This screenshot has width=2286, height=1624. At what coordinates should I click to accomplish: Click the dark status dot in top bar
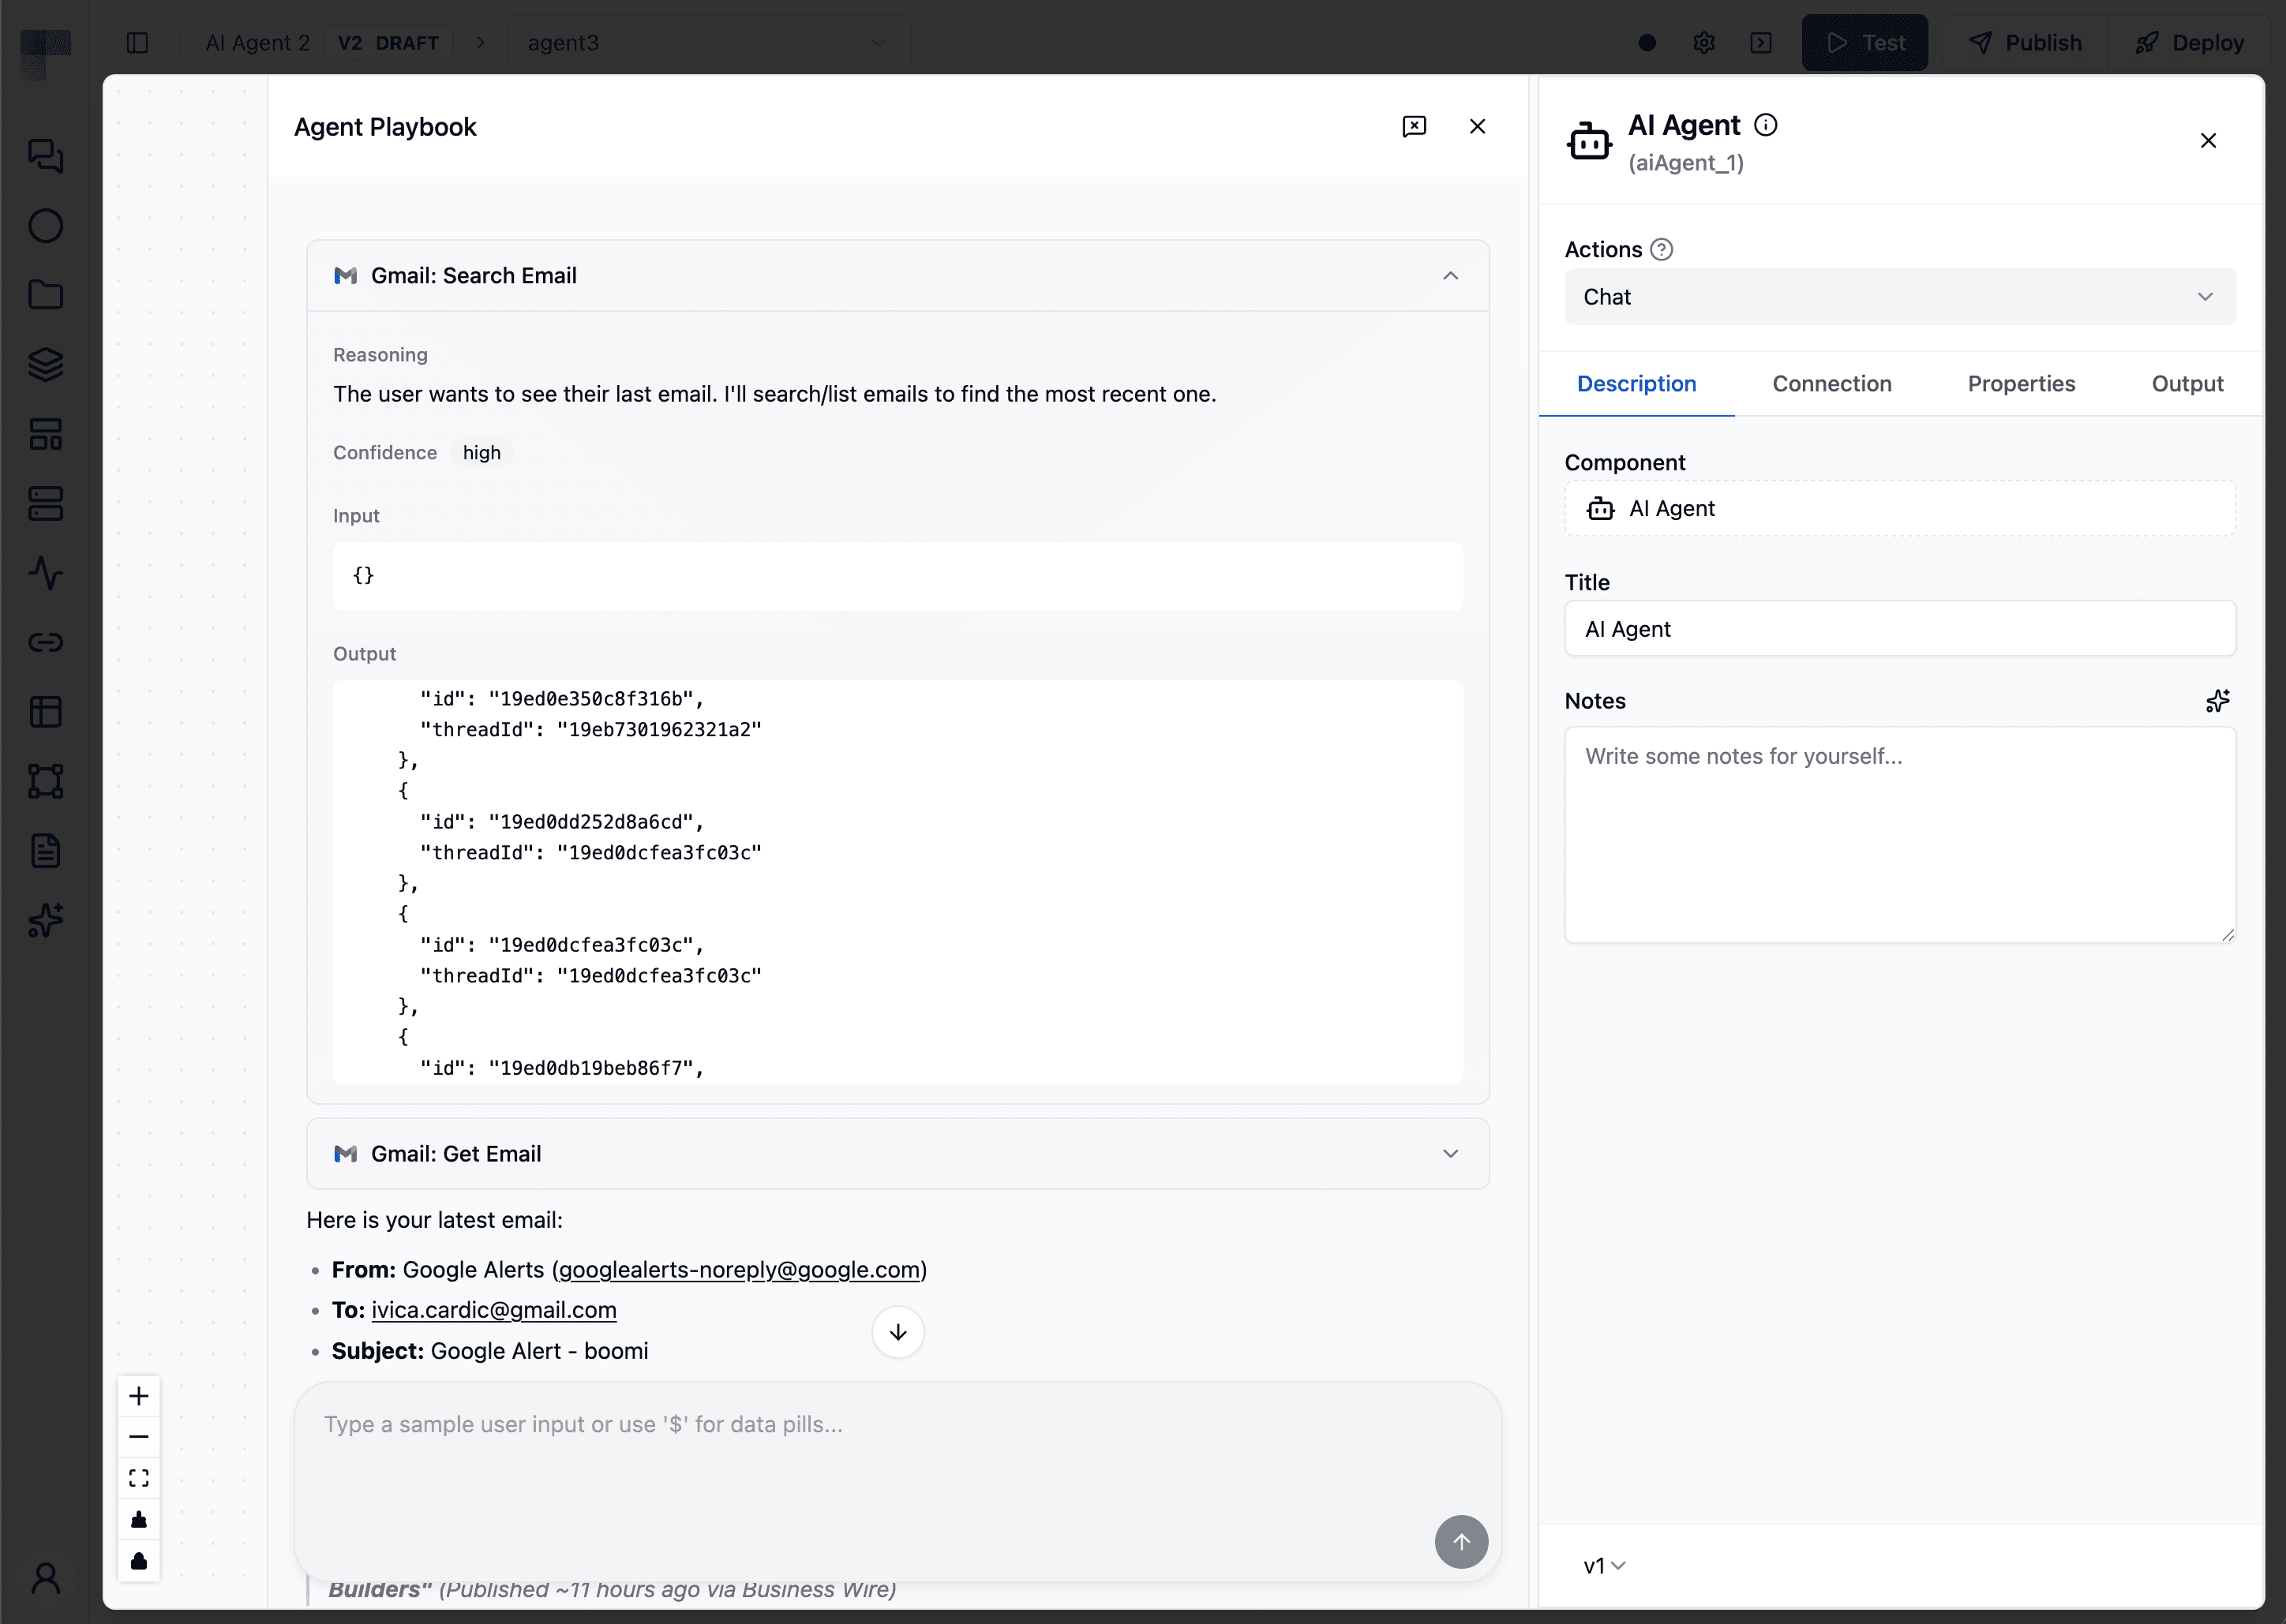pos(1647,43)
